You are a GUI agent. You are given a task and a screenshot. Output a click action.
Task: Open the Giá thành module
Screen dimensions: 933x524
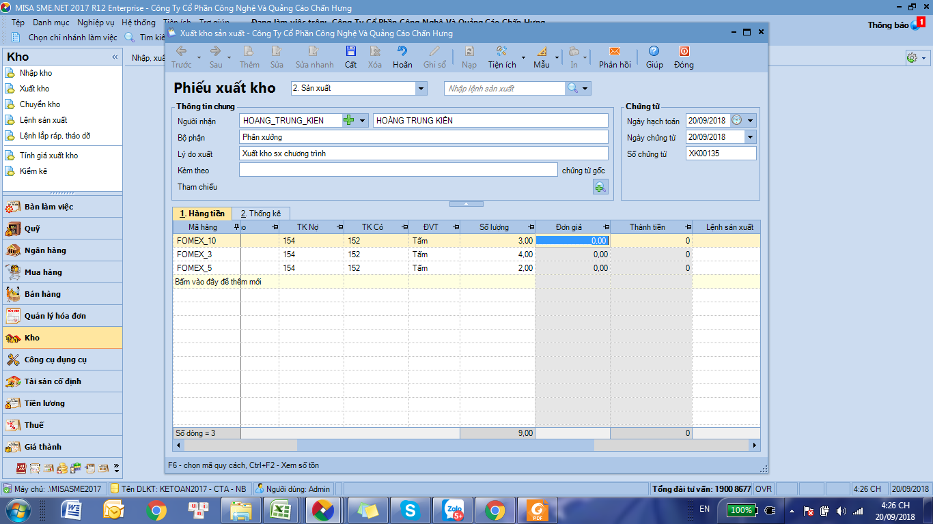(62, 447)
